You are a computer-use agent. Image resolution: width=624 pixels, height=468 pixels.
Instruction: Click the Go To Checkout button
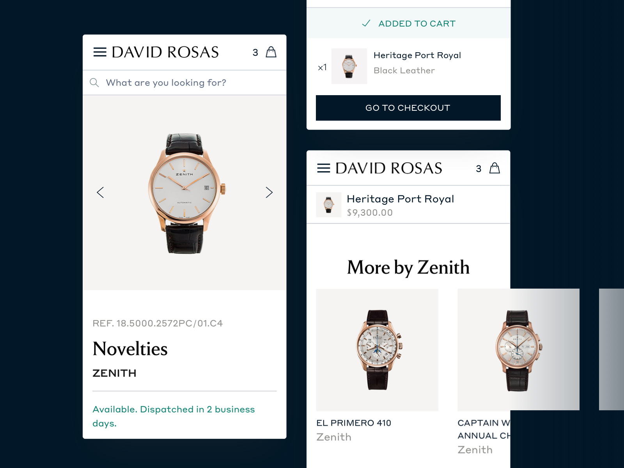tap(408, 108)
